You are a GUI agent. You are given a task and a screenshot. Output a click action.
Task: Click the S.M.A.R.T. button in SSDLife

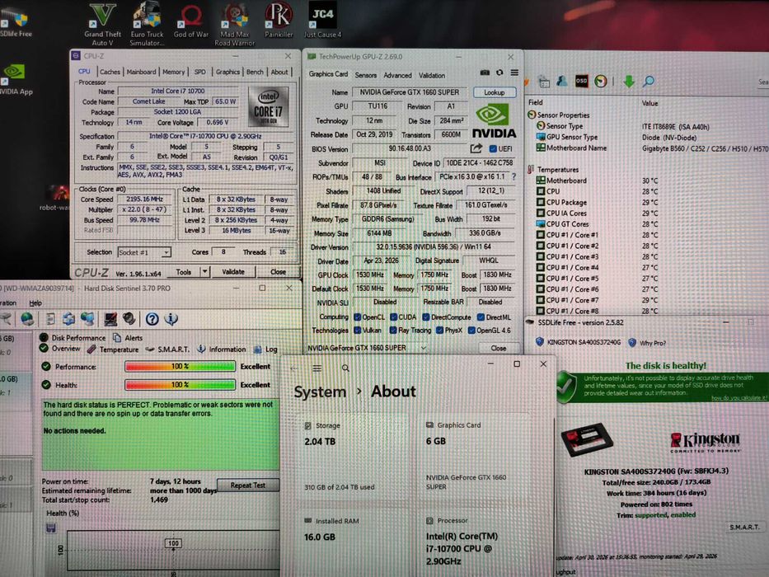point(744,527)
